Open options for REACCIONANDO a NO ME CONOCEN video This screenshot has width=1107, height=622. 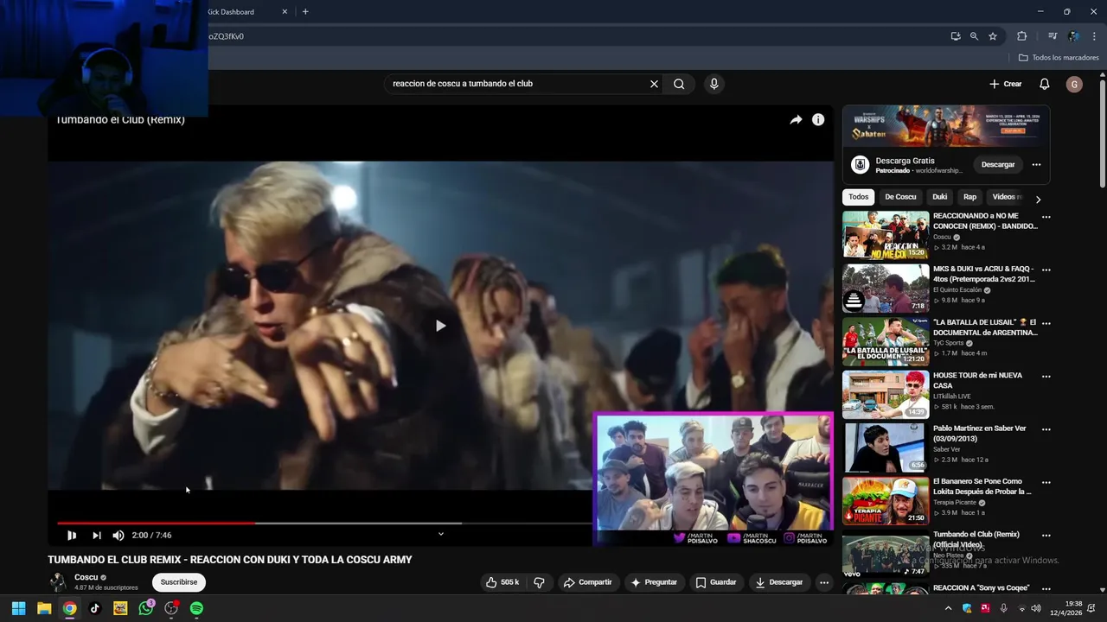coord(1046,217)
